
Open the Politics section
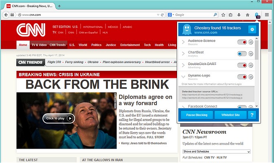point(96,45)
